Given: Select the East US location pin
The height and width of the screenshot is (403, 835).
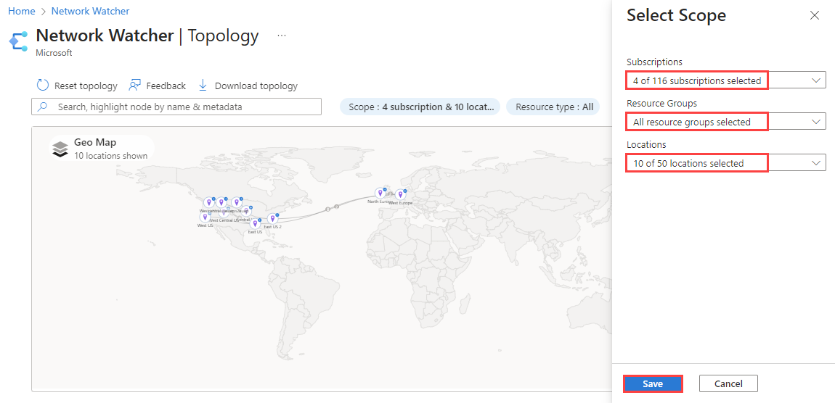Looking at the screenshot, I should [255, 224].
